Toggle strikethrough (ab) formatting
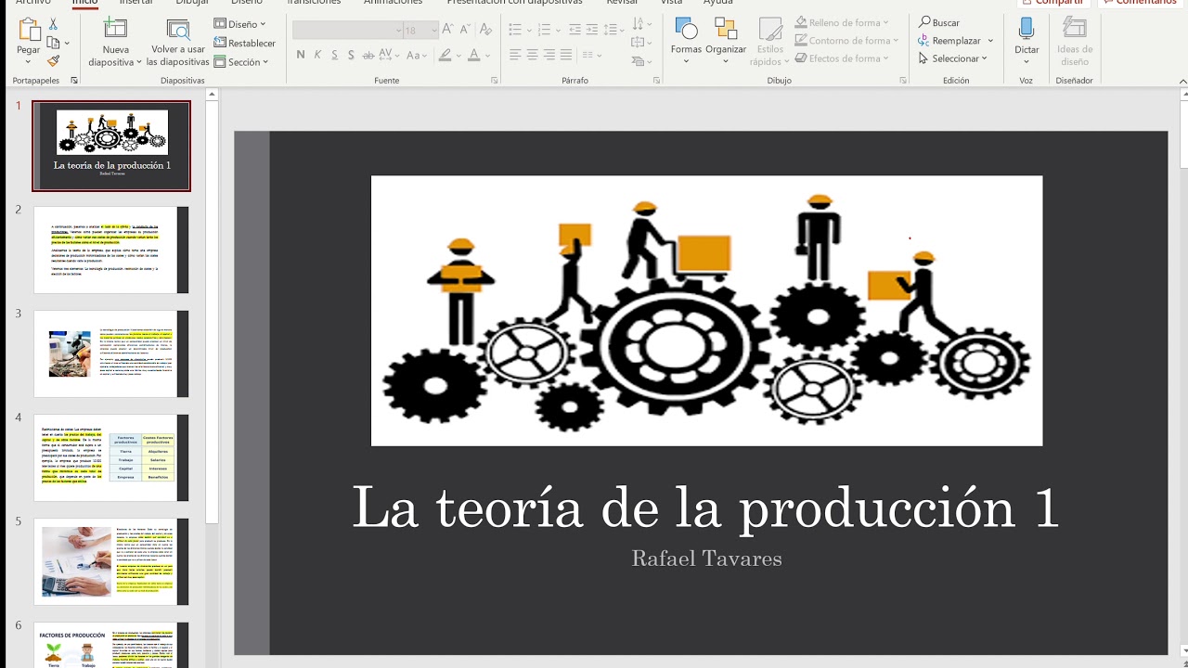 click(368, 56)
